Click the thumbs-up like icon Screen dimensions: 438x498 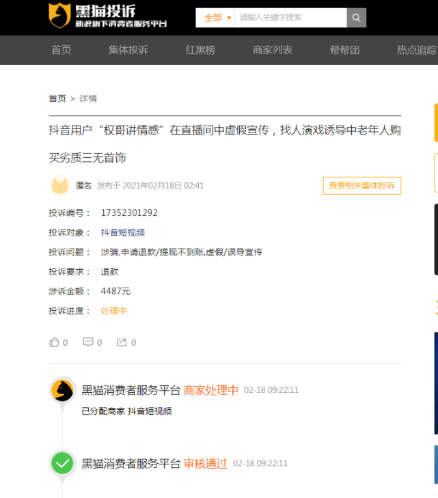54,342
